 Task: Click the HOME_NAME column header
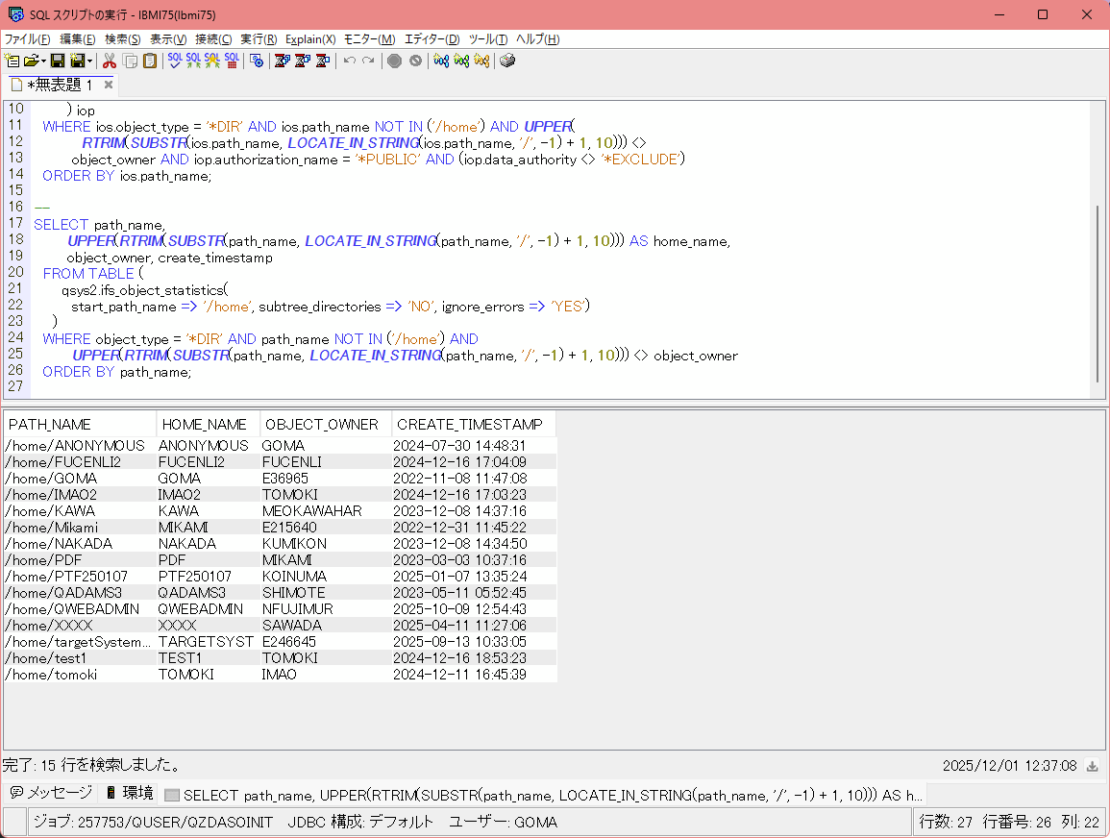tap(209, 425)
